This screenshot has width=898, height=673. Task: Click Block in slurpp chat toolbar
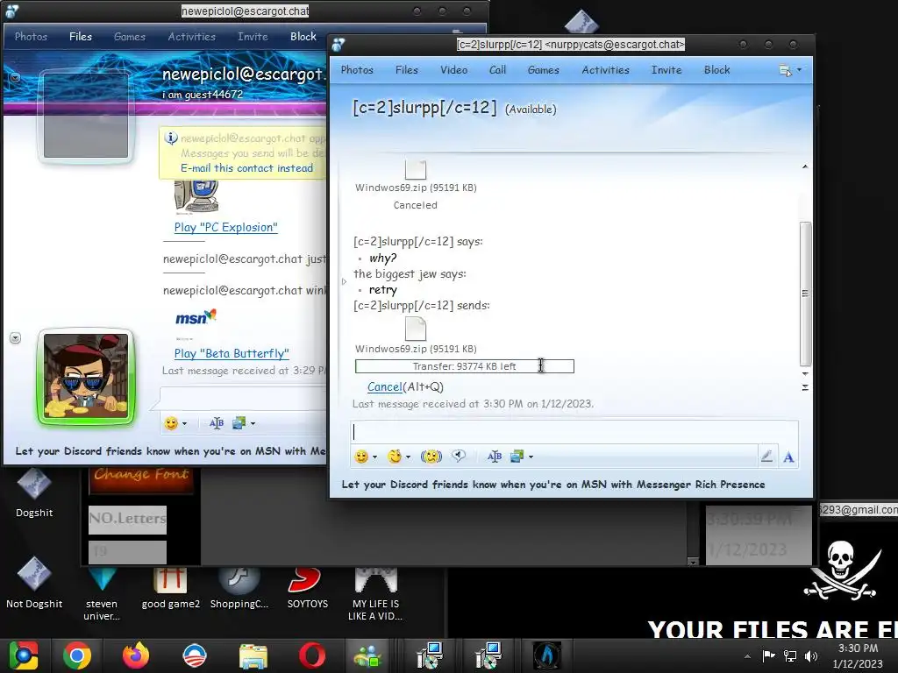tap(716, 70)
